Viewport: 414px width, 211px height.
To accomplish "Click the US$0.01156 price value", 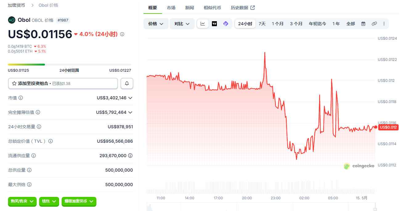I will coord(40,34).
